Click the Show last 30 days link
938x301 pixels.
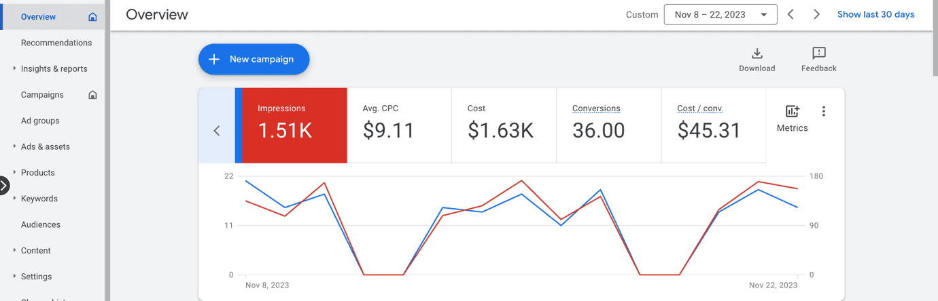pos(875,14)
